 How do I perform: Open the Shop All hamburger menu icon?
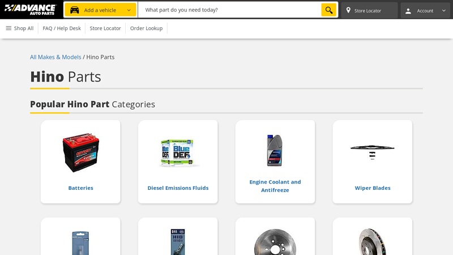8,28
